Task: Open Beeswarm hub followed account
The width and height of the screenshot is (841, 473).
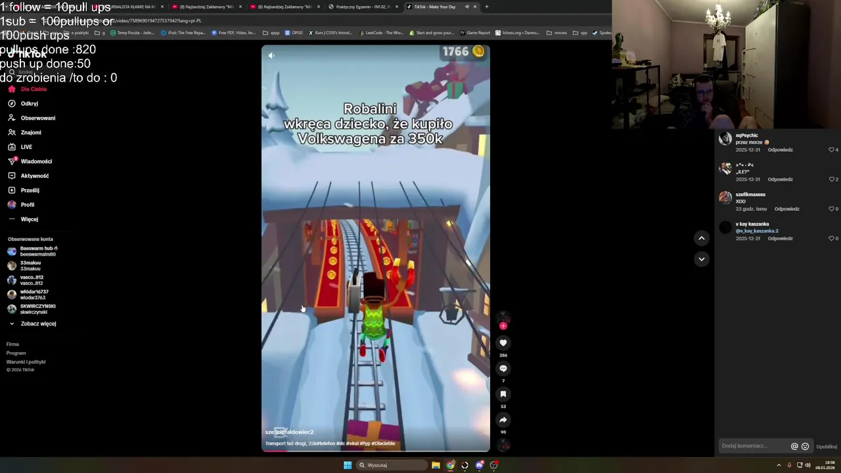Action: point(33,251)
